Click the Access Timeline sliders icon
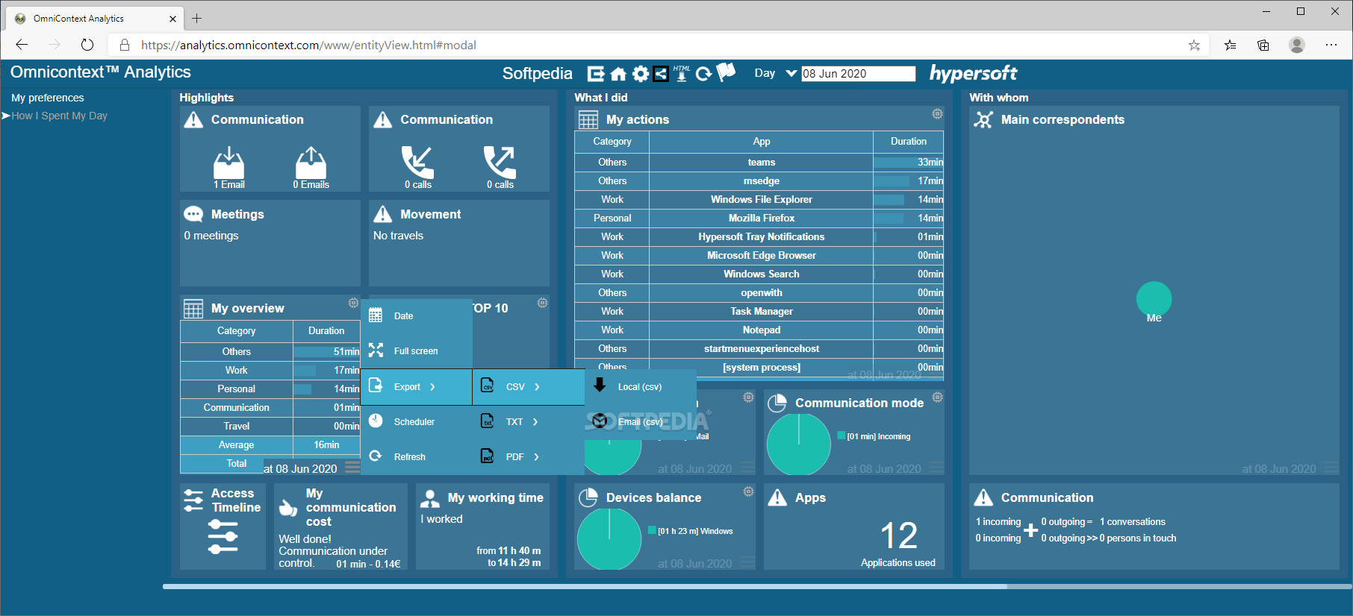 coord(223,537)
